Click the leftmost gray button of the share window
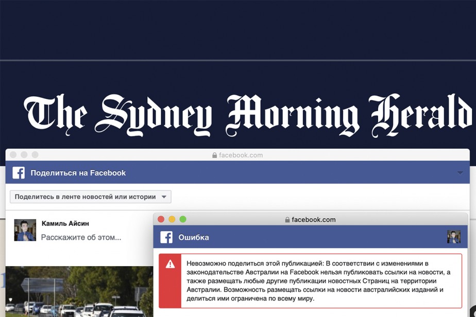Viewport: 476px width, 317px height. point(13,154)
